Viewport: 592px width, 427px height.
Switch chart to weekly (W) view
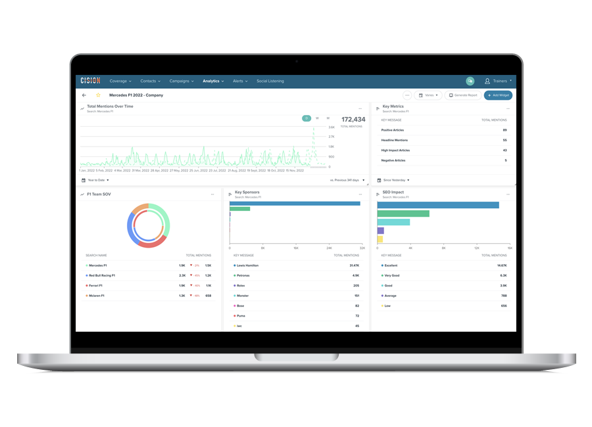click(x=317, y=118)
